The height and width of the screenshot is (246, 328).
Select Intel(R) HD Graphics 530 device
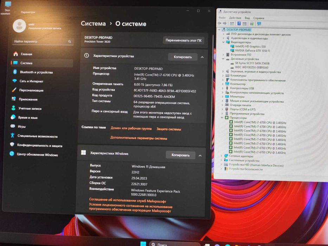(250, 46)
